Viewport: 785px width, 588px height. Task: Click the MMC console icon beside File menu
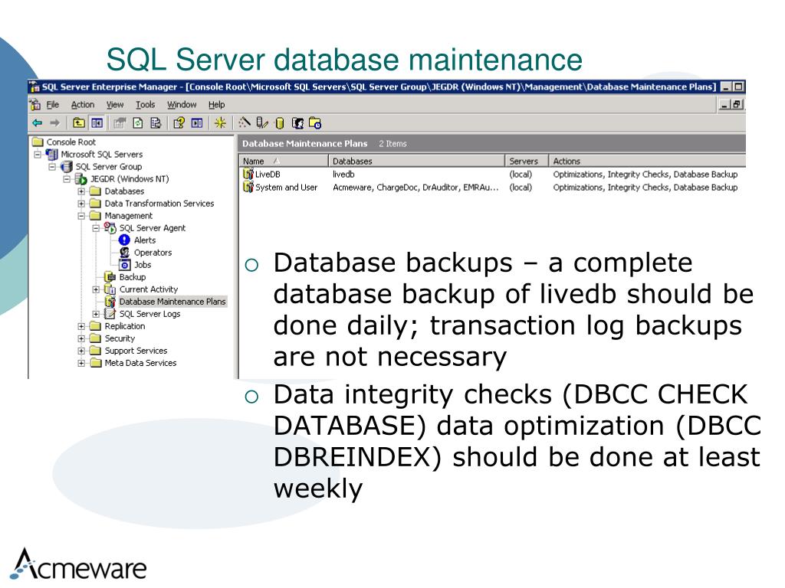click(35, 104)
